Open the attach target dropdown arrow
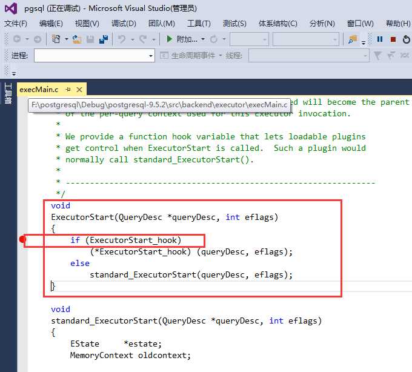The image size is (412, 372). tap(203, 39)
